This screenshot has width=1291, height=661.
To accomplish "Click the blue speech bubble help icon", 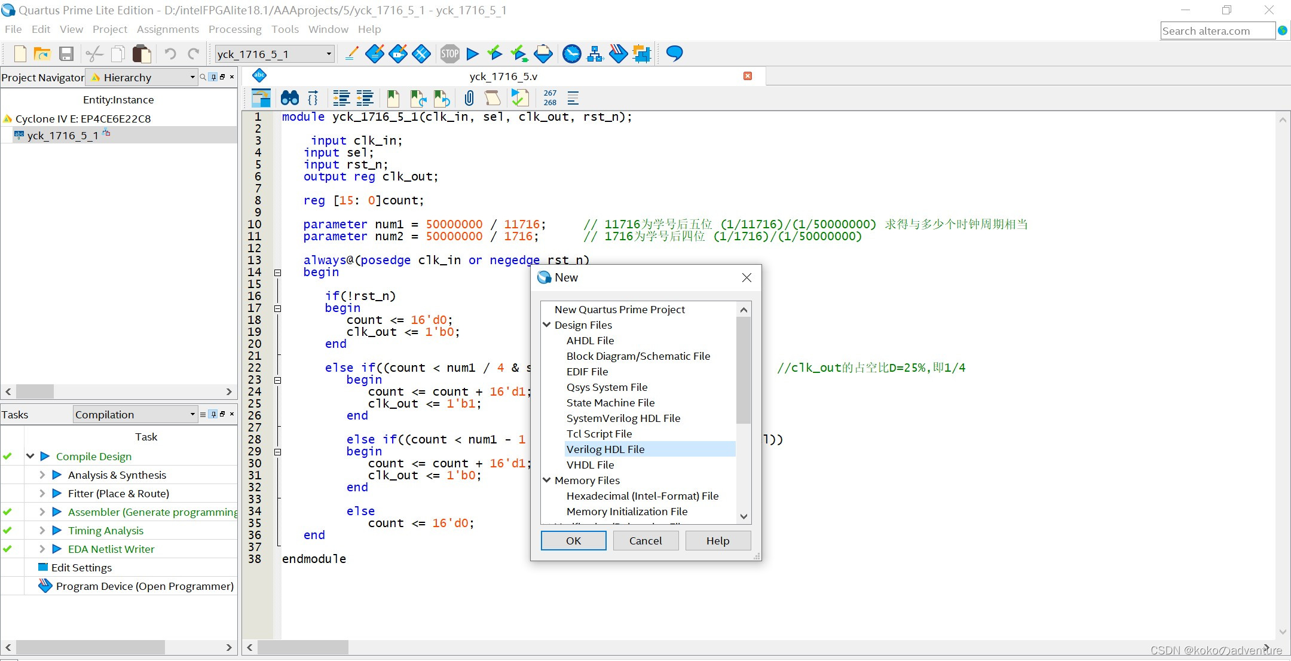I will (674, 54).
